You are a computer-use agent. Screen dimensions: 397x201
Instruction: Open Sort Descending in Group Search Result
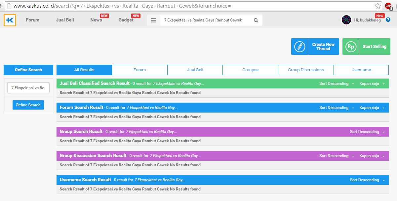point(367,132)
